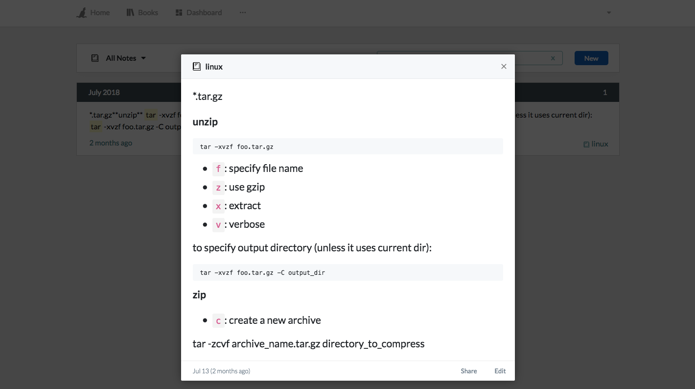Open the 2 months ago timestamp link
This screenshot has height=389, width=695.
coord(111,143)
